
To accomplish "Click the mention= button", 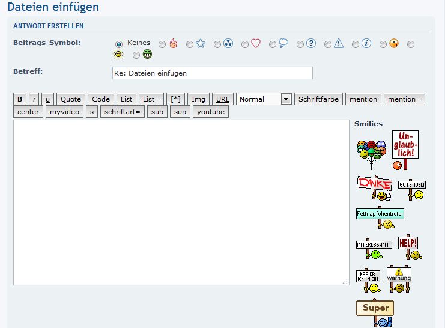I will [404, 99].
